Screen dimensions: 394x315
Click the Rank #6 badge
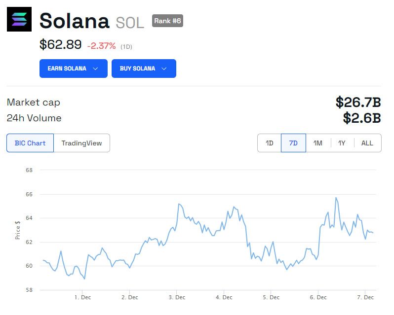167,21
